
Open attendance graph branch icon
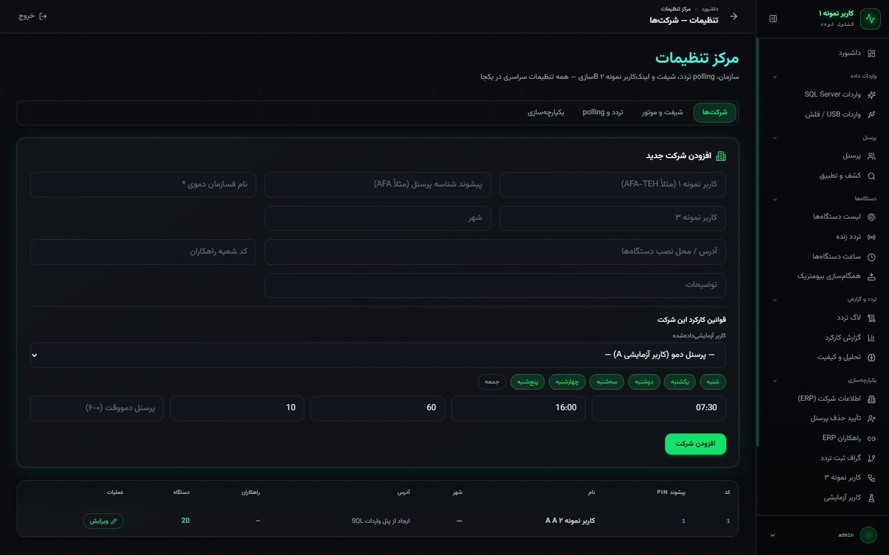point(871,458)
